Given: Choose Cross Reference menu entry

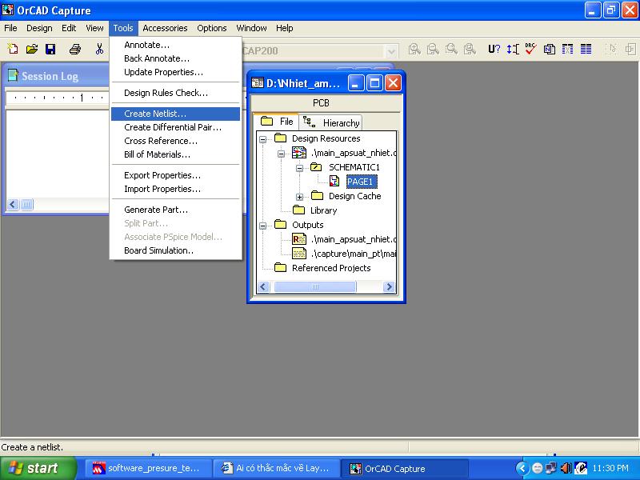Looking at the screenshot, I should [x=175, y=141].
